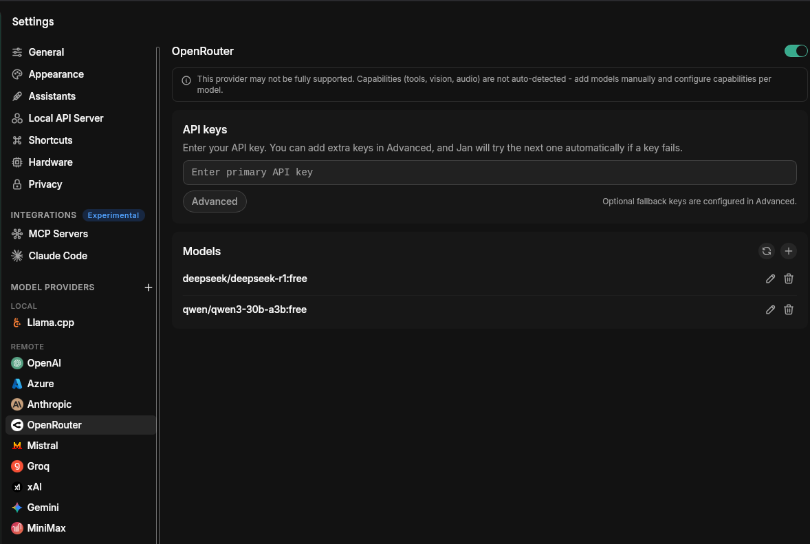Click the Mistral logo icon
This screenshot has height=544, width=810.
tap(17, 446)
